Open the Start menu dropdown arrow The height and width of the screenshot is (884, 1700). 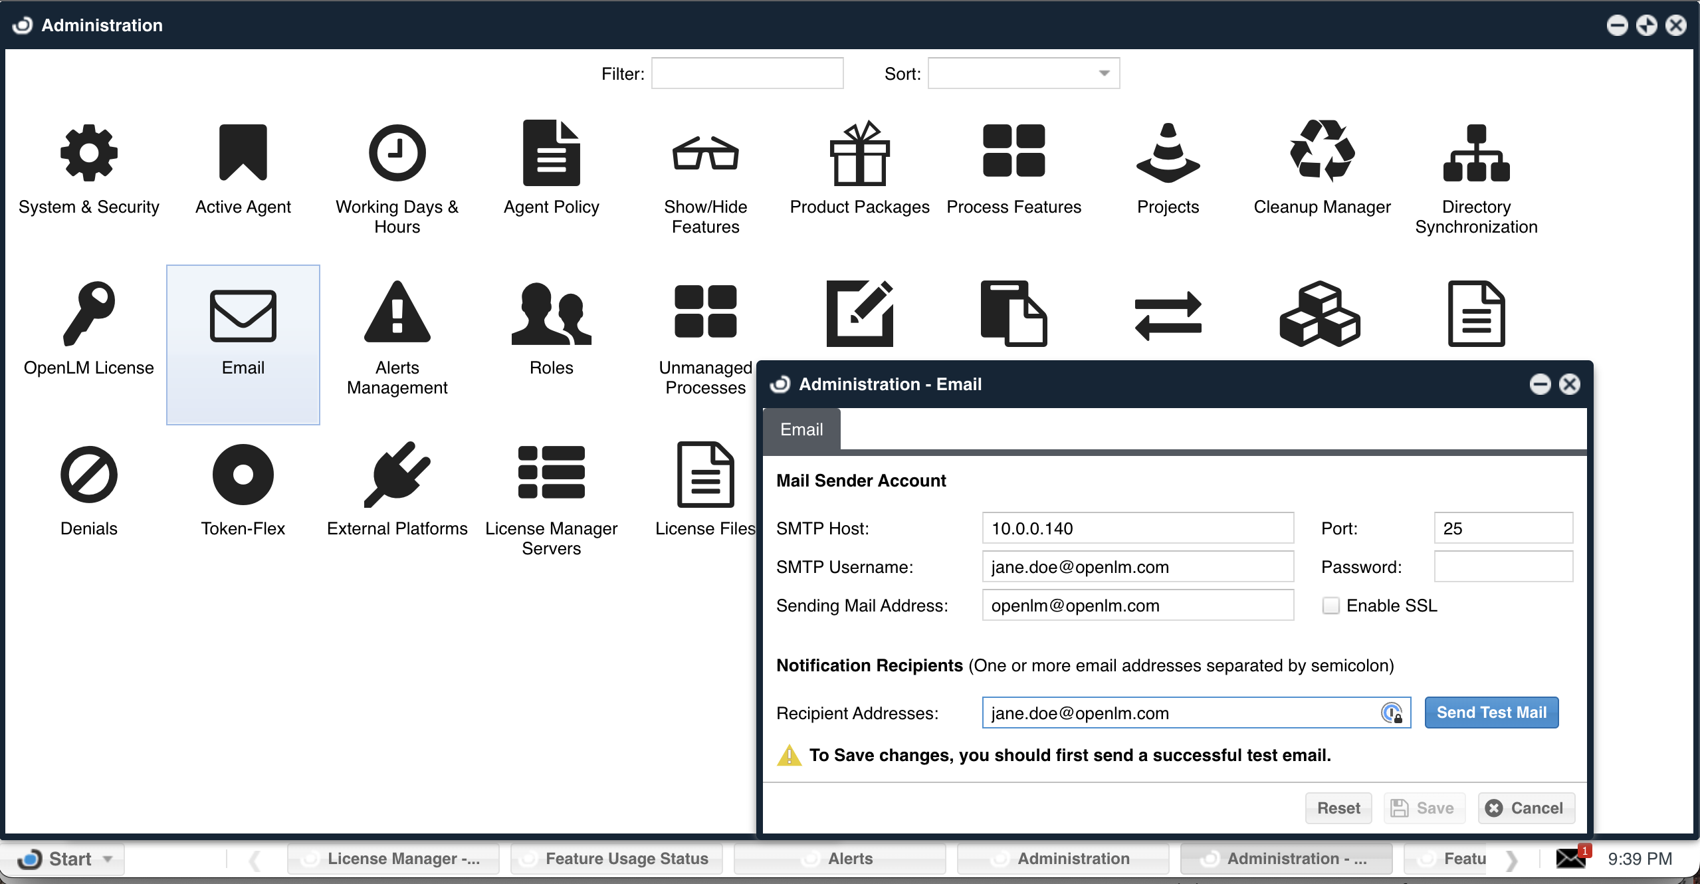click(x=108, y=859)
